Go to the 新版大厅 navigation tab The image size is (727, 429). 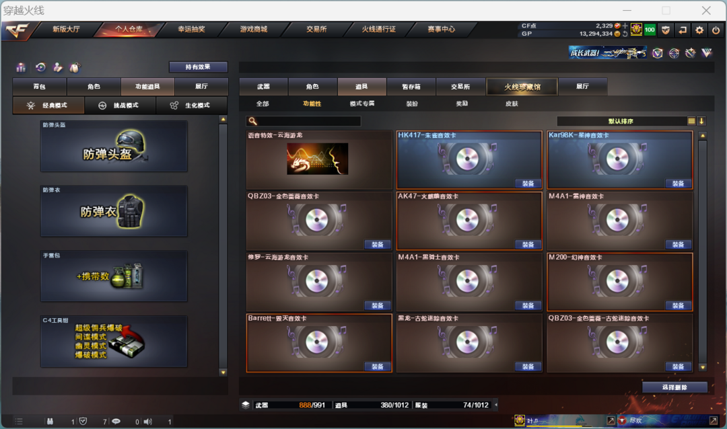click(66, 29)
